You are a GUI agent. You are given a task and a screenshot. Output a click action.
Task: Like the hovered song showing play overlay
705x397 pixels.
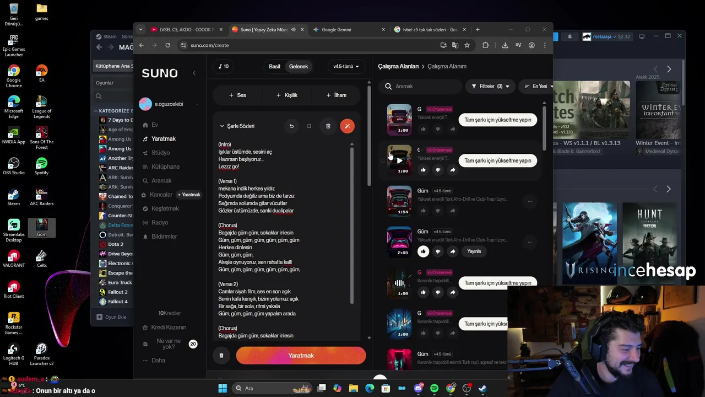tap(423, 170)
